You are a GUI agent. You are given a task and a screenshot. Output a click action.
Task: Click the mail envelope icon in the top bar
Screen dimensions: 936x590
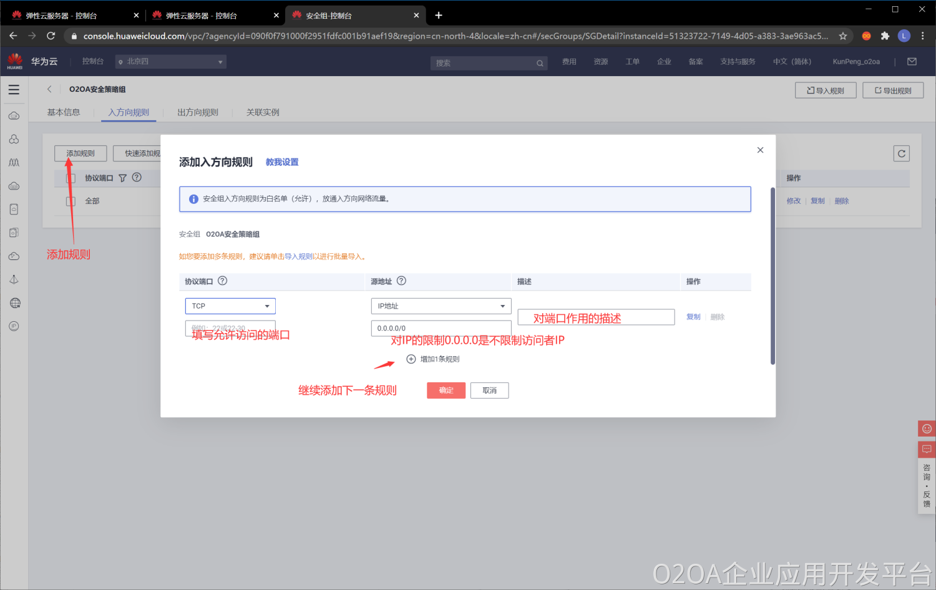pyautogui.click(x=912, y=62)
